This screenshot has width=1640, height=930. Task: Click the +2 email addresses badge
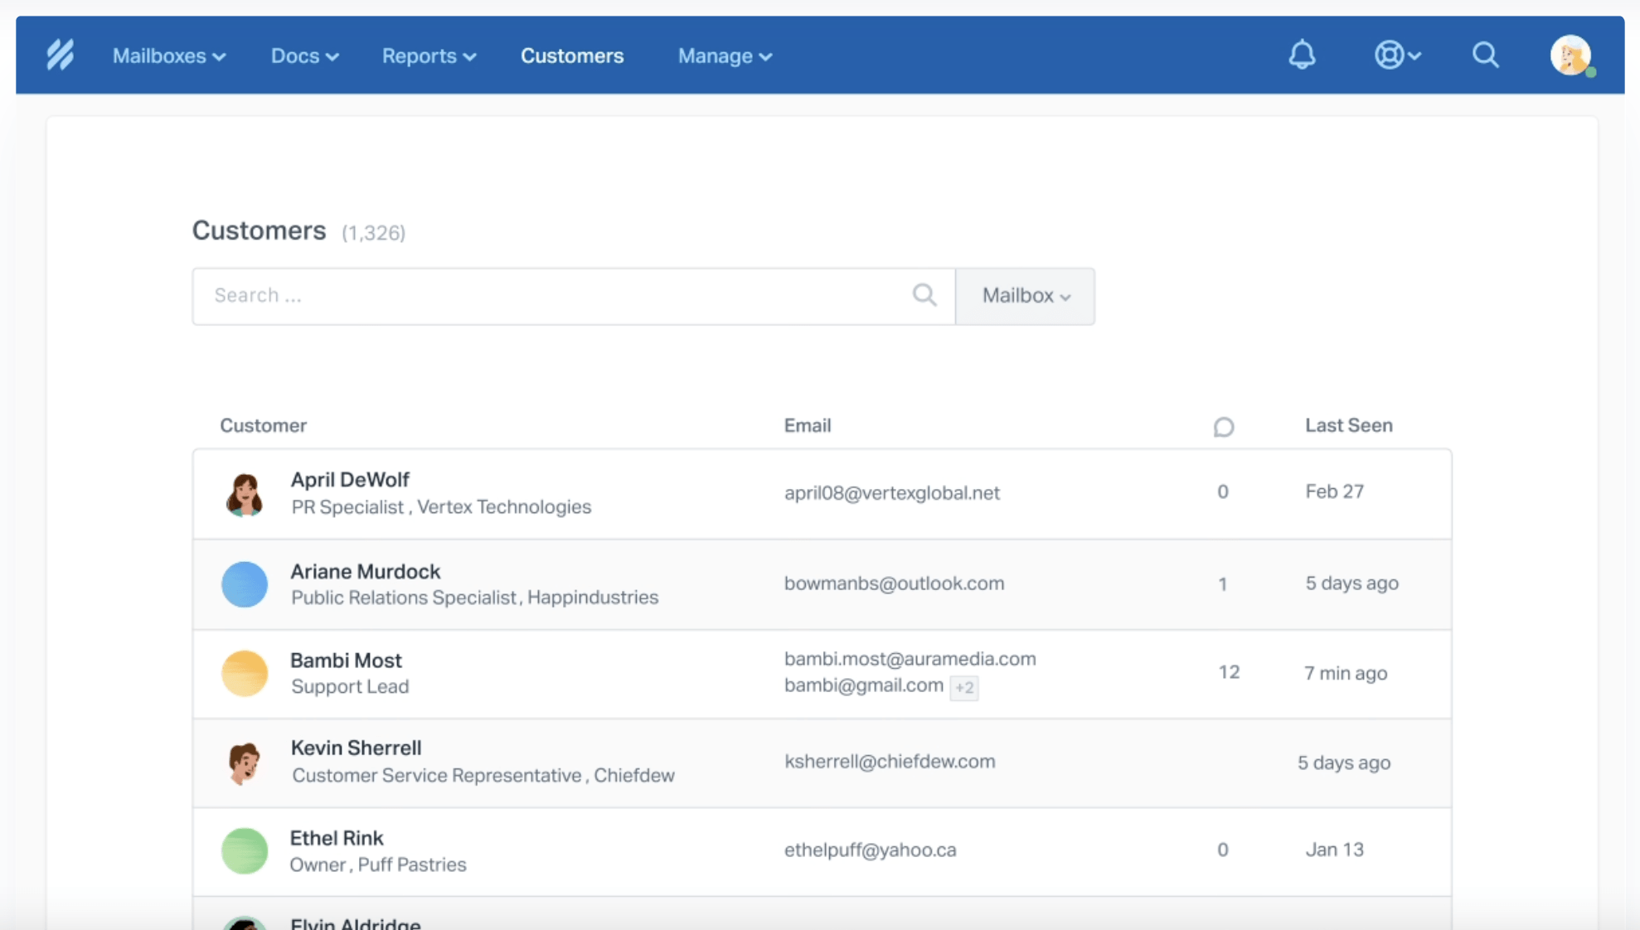[964, 687]
